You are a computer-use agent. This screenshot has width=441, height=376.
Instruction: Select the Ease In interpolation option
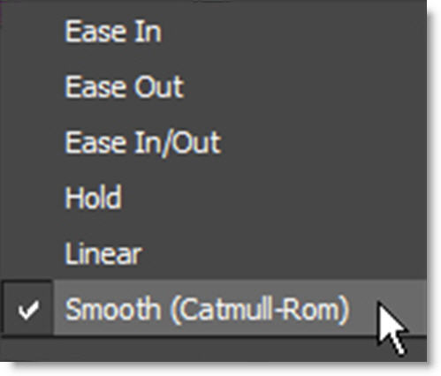coord(213,31)
